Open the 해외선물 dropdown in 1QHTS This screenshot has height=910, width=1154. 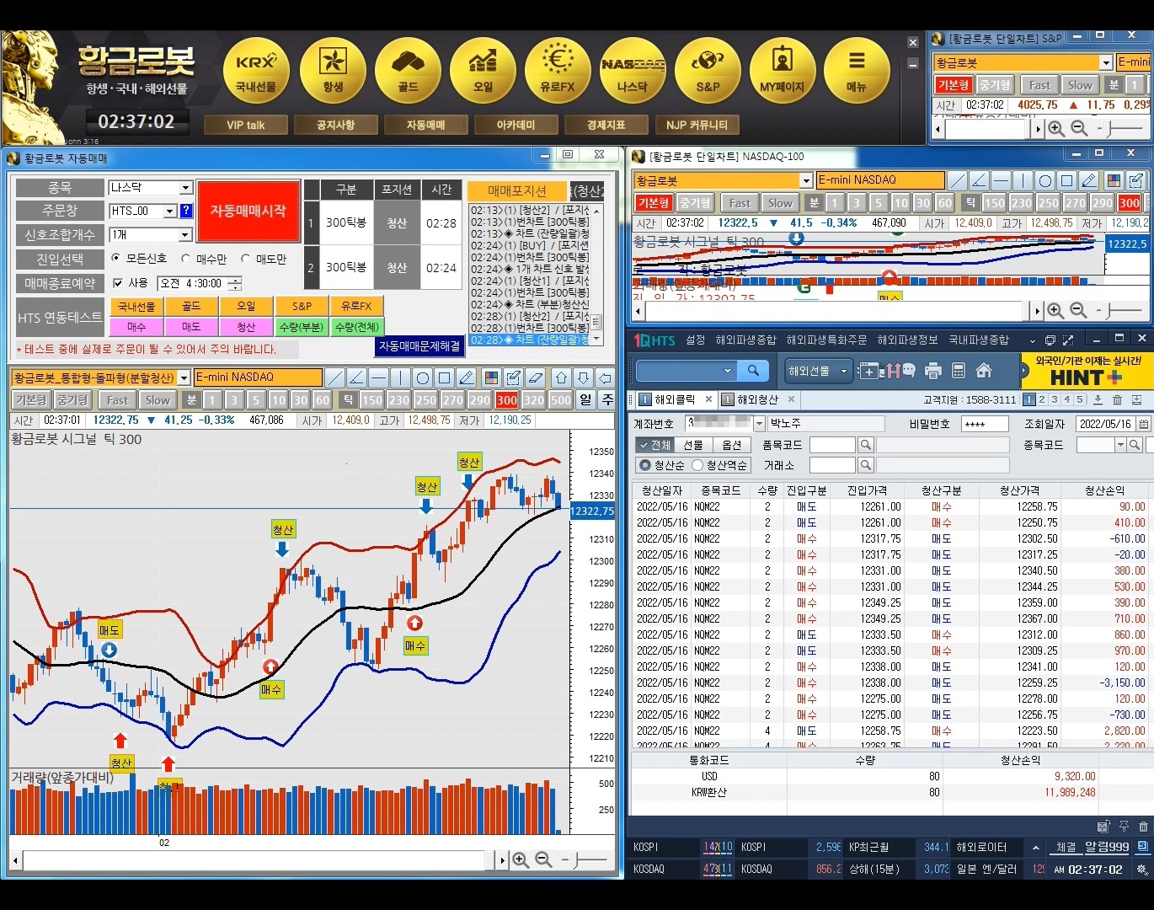[x=818, y=371]
